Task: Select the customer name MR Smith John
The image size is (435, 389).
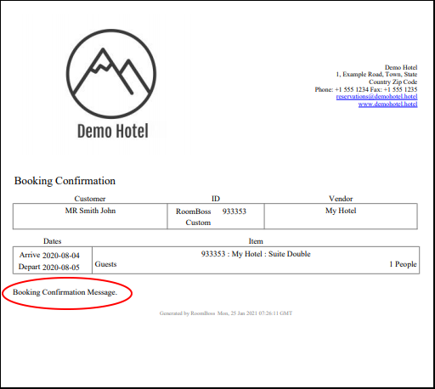Action: (90, 211)
